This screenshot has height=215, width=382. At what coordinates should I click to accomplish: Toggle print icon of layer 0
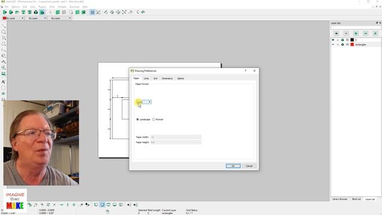pyautogui.click(x=343, y=40)
